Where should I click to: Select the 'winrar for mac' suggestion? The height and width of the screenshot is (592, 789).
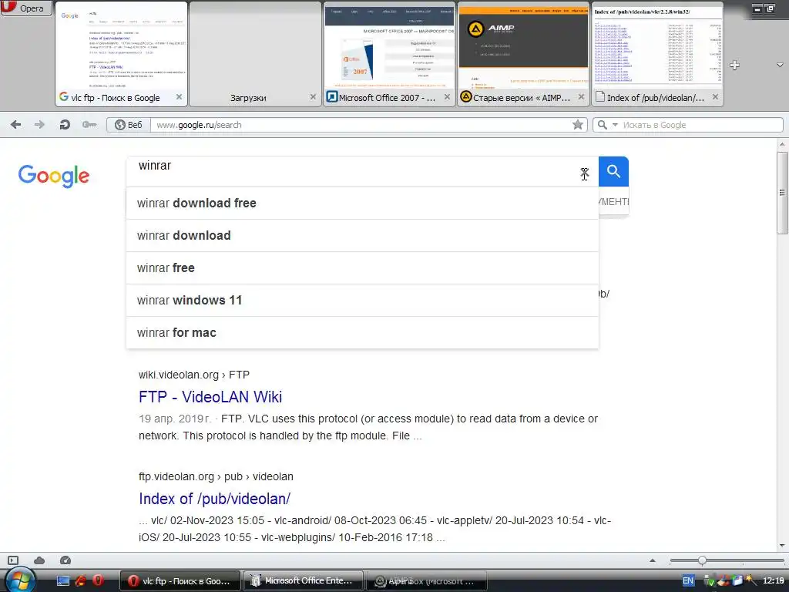click(362, 333)
